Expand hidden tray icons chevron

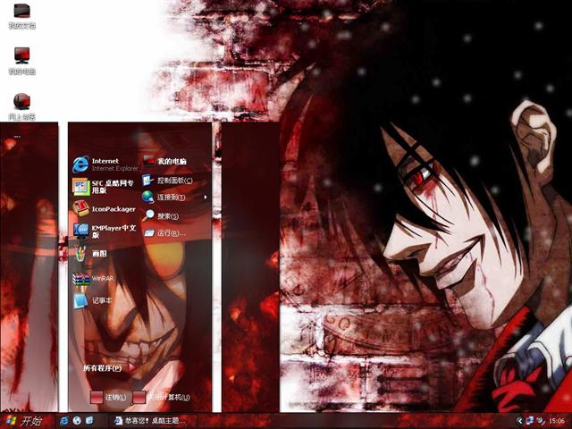click(x=520, y=421)
